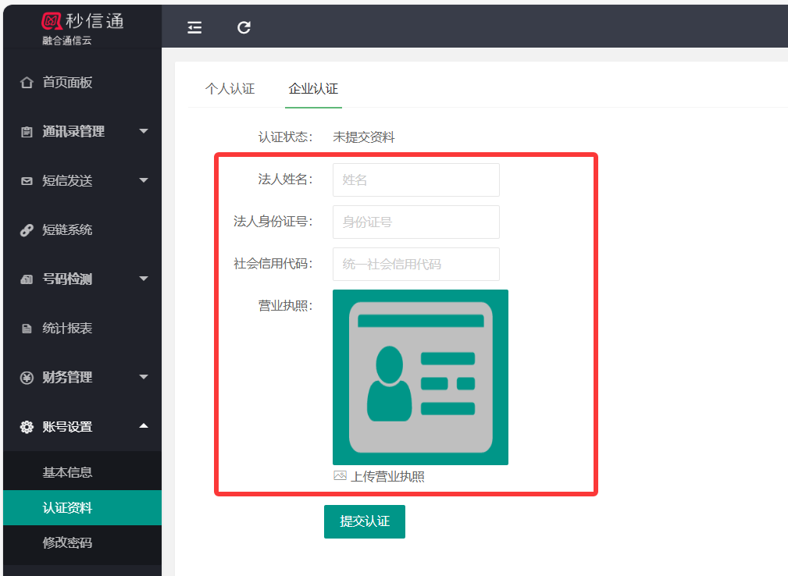Open 首页面板 from the sidebar
This screenshot has height=576, width=788.
click(x=67, y=83)
